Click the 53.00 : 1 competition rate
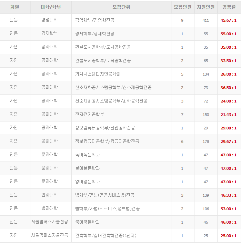Image resolution: width=241 pixels, height=244 pixels. 228,209
